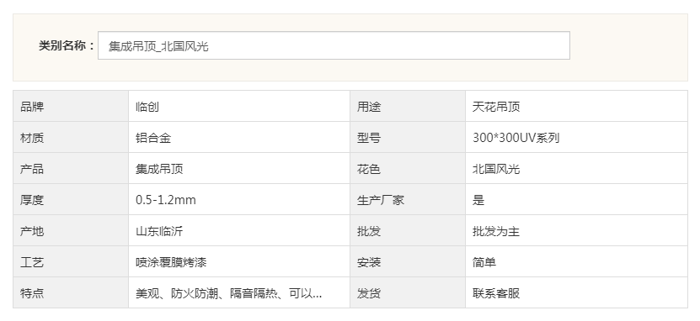700x321 pixels.
Task: Click the 天花吊顶 value cell
Action: [x=576, y=106]
